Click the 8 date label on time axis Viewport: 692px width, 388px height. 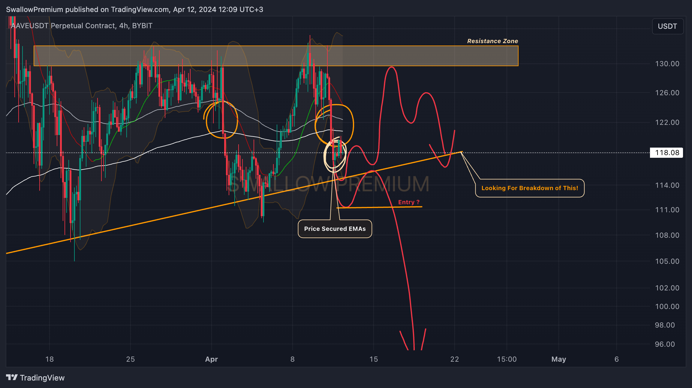[293, 359]
